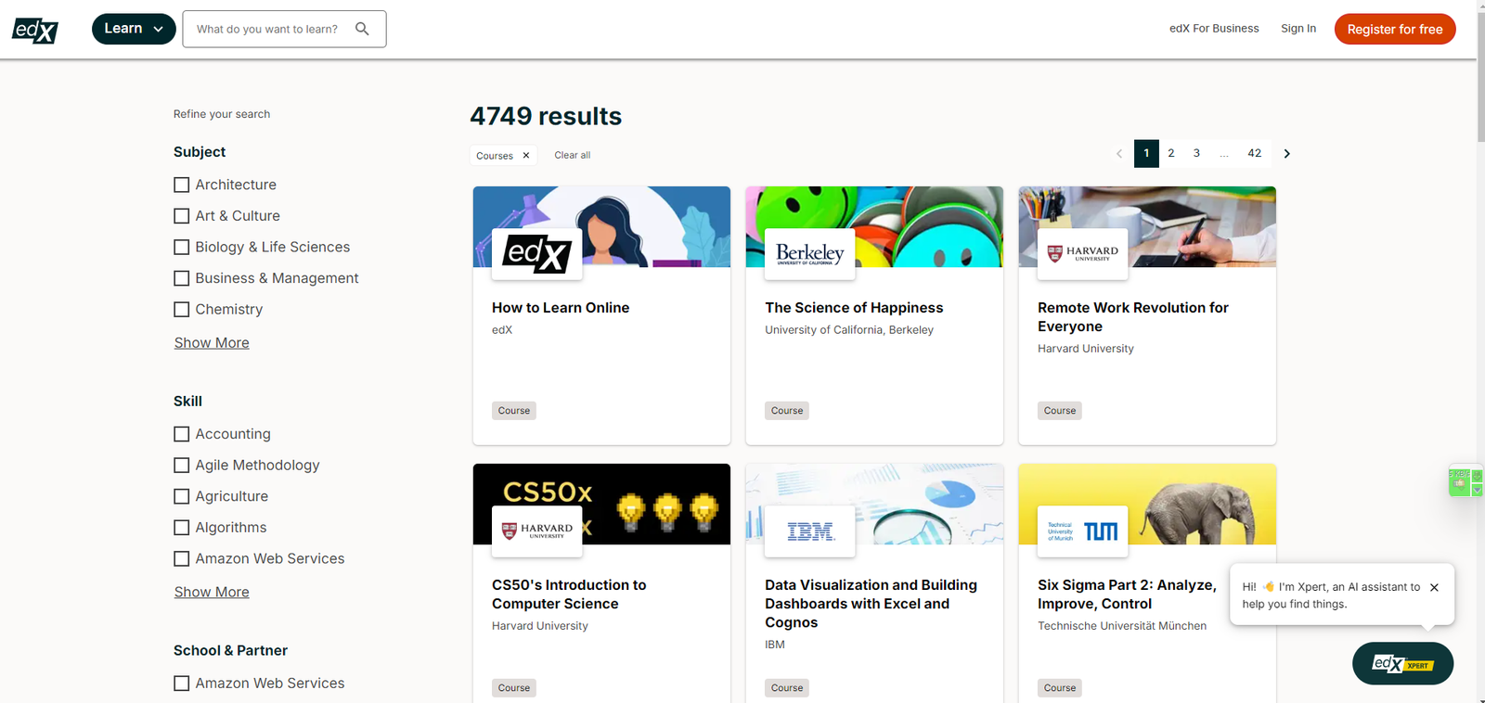Open CS50's Introduction to Computer Science
The height and width of the screenshot is (703, 1485).
pyautogui.click(x=569, y=594)
